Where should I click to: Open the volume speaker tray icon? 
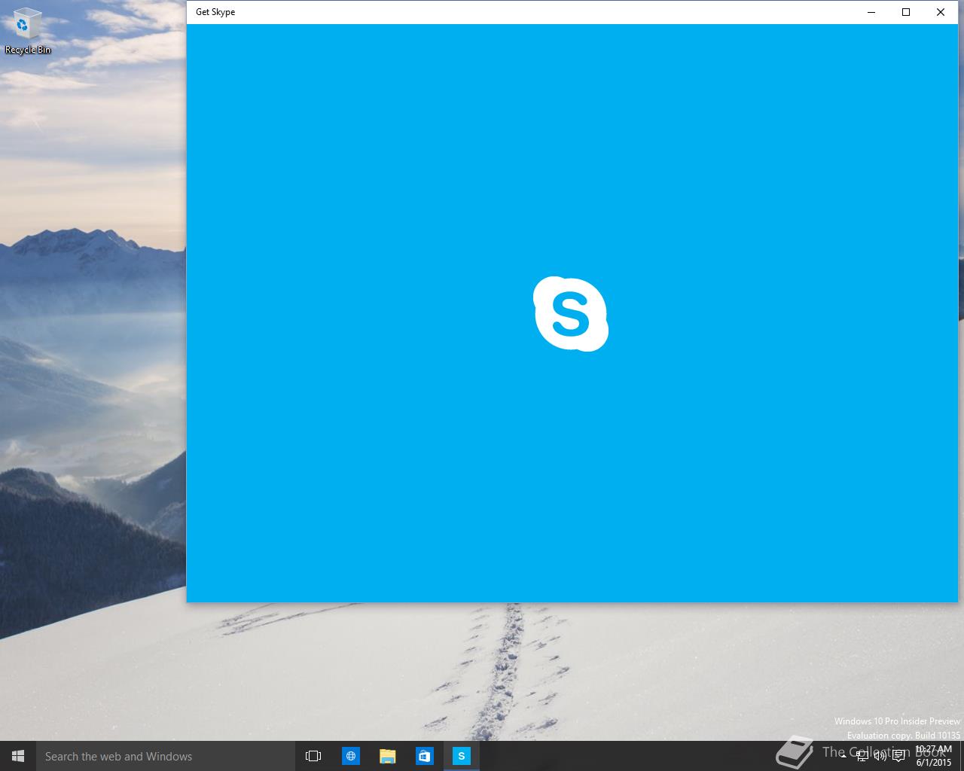pyautogui.click(x=880, y=756)
